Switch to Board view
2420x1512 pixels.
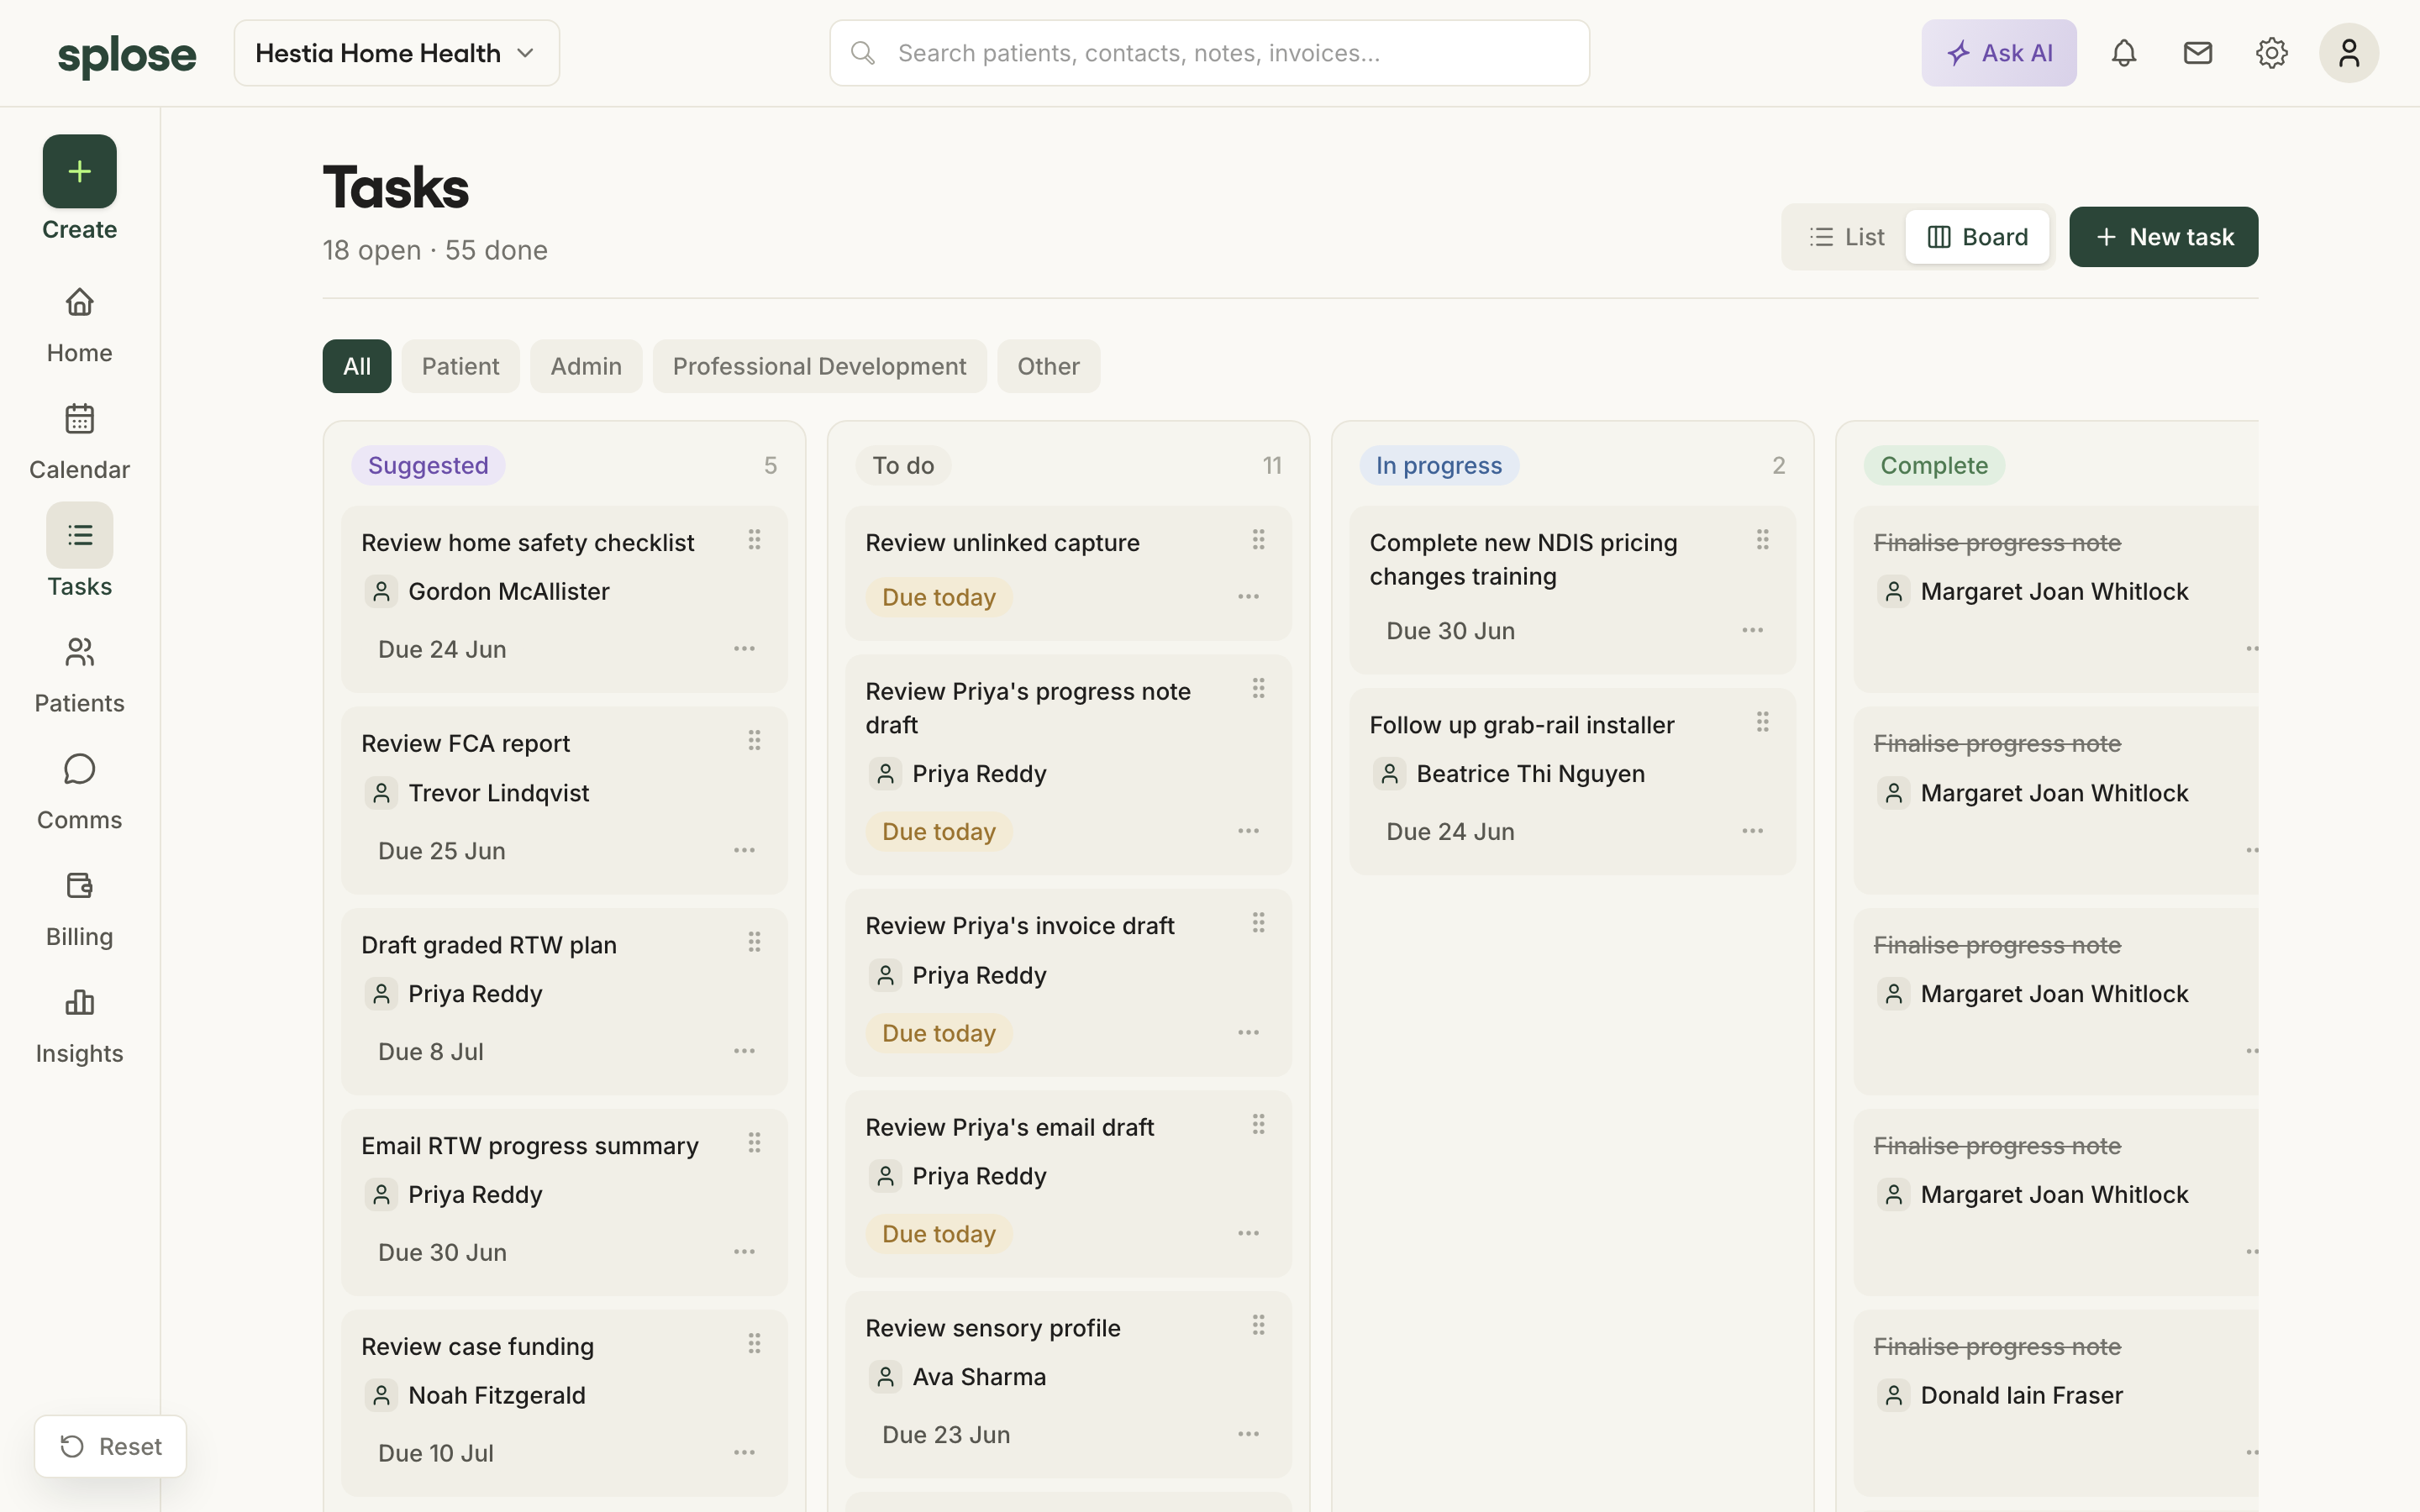coord(1977,237)
